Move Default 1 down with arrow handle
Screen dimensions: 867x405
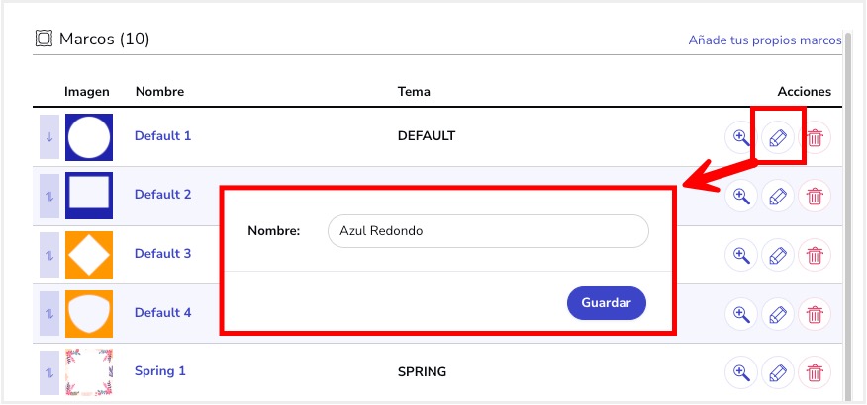click(x=49, y=137)
